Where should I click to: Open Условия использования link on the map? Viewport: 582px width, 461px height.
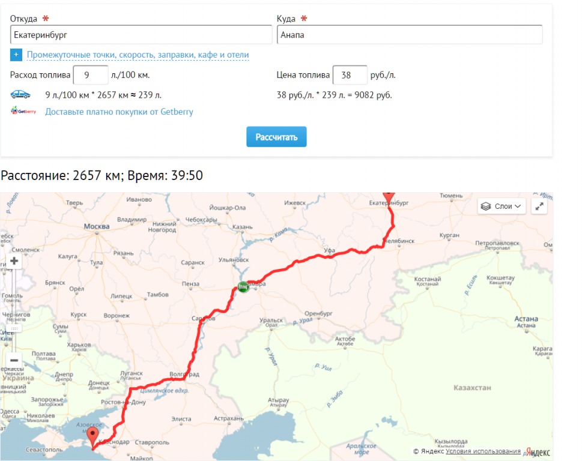point(483,451)
